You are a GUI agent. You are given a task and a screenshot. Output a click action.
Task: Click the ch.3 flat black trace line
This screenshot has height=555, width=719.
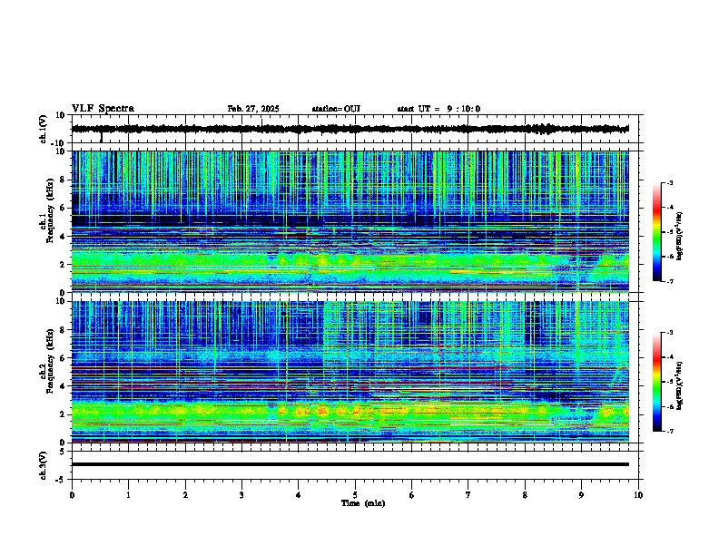[350, 464]
